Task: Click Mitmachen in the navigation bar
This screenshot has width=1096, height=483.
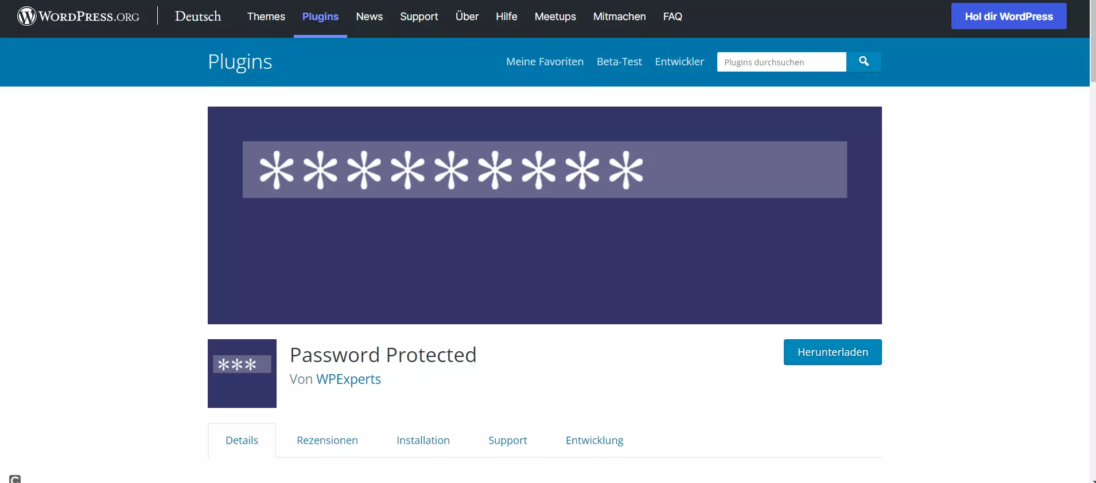Action: tap(619, 17)
